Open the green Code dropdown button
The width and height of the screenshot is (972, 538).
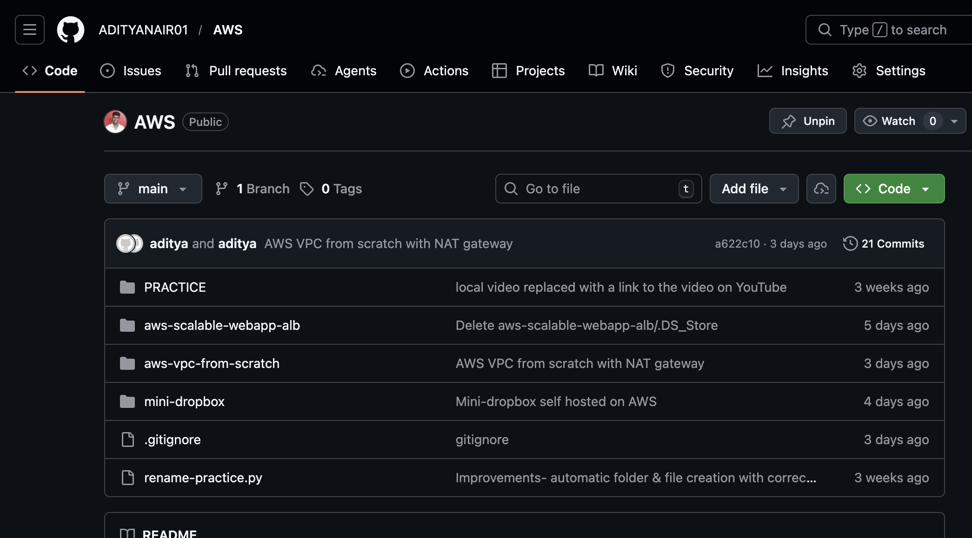pos(893,189)
